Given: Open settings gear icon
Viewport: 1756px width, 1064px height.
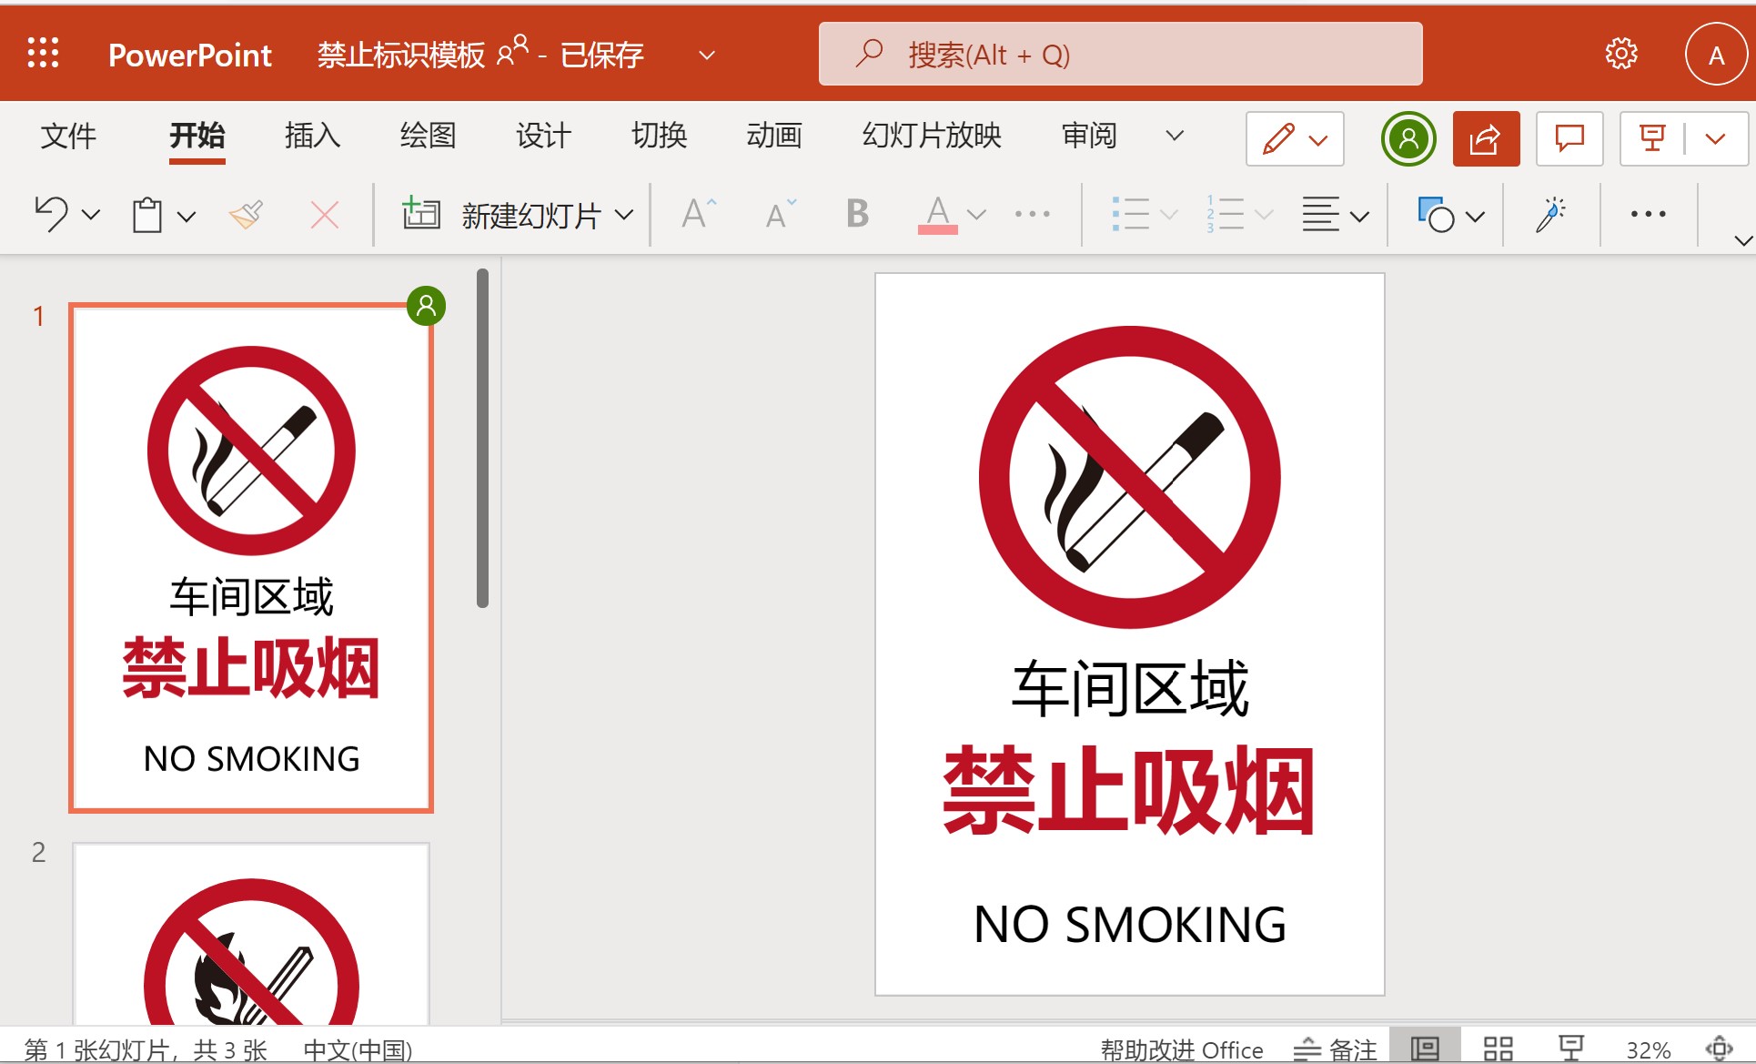Looking at the screenshot, I should 1620,54.
